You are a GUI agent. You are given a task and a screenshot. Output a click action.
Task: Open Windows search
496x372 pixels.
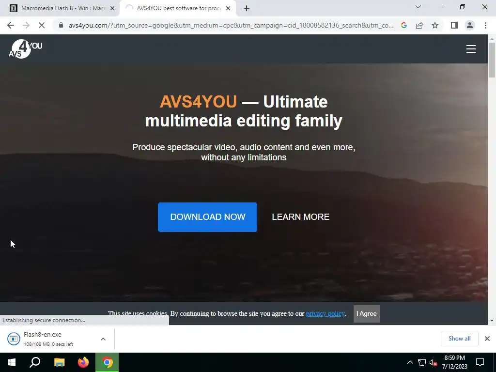pos(35,362)
